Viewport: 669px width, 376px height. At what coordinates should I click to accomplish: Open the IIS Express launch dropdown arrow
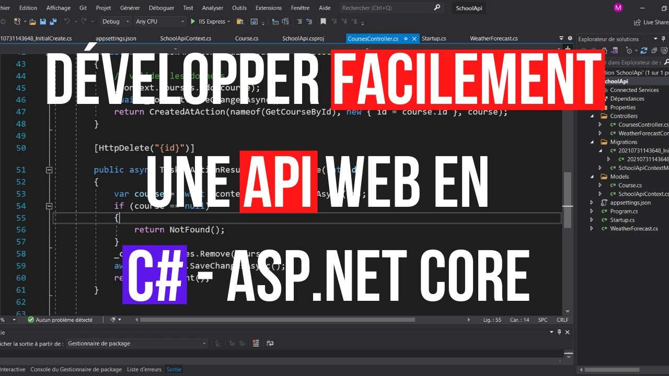(x=228, y=21)
